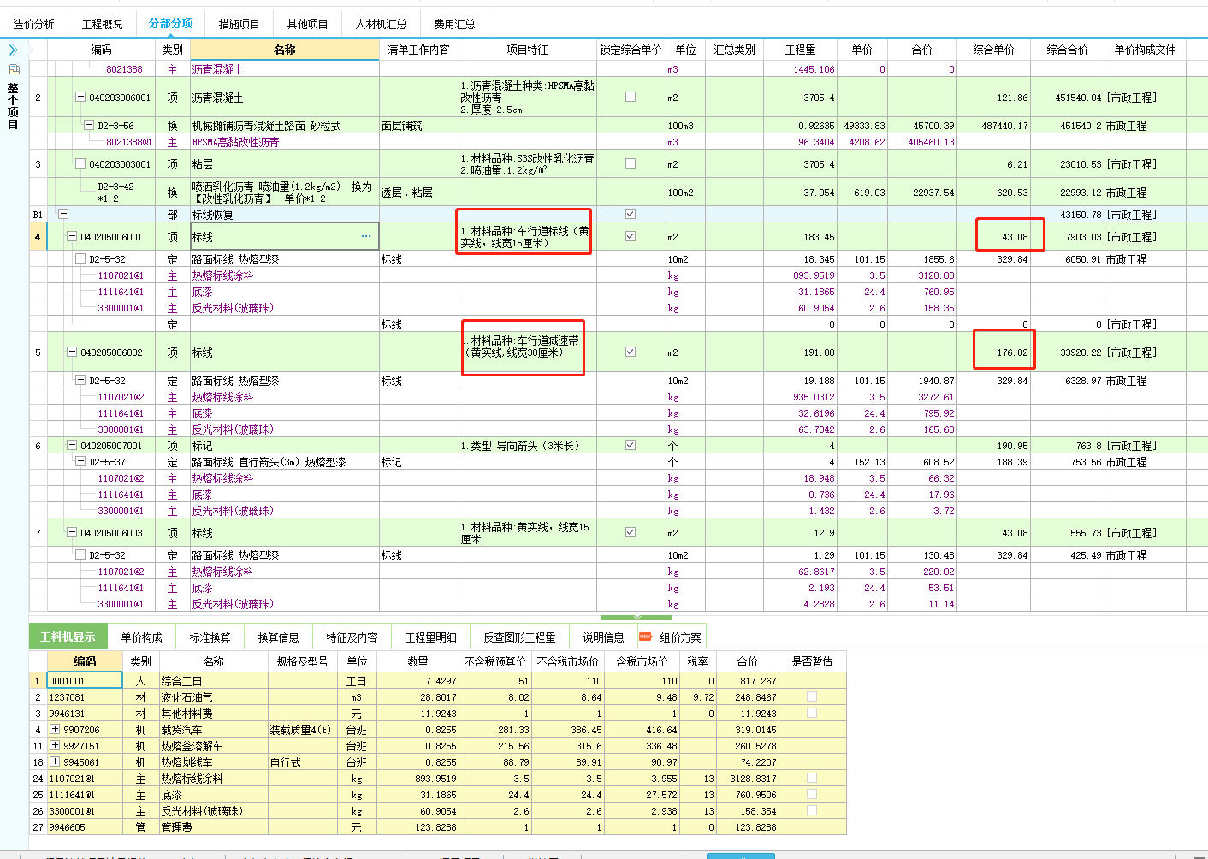Switch to 工程概况 tab
The width and height of the screenshot is (1208, 859).
point(102,24)
